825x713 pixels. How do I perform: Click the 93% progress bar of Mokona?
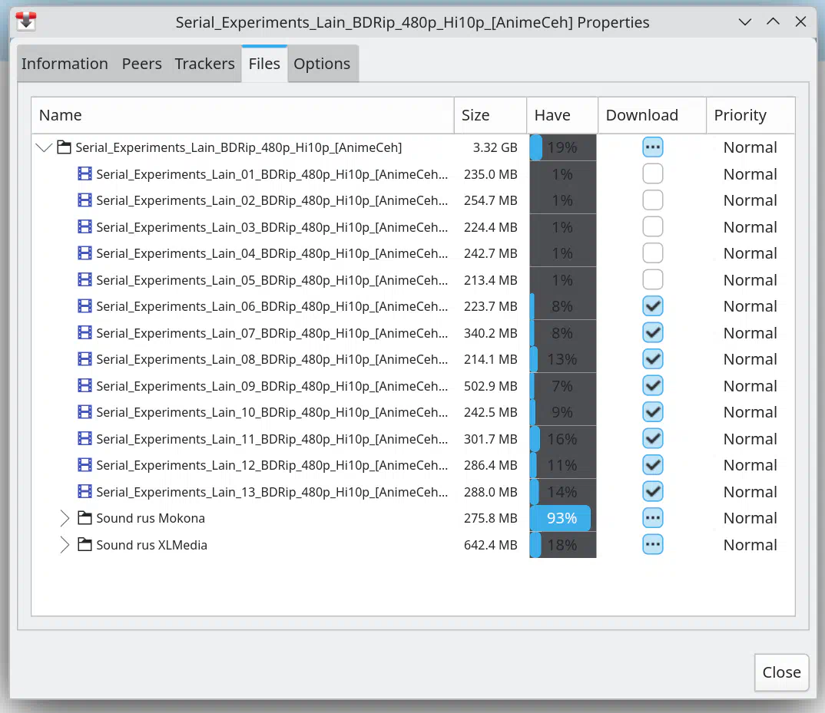pos(562,518)
